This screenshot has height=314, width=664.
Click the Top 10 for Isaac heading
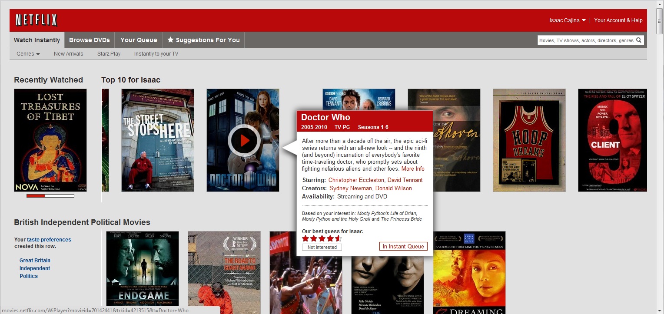pos(131,80)
